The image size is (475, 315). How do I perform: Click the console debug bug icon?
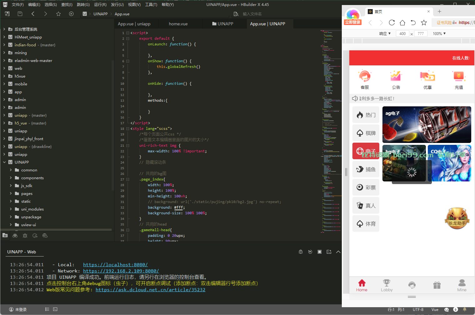click(301, 252)
